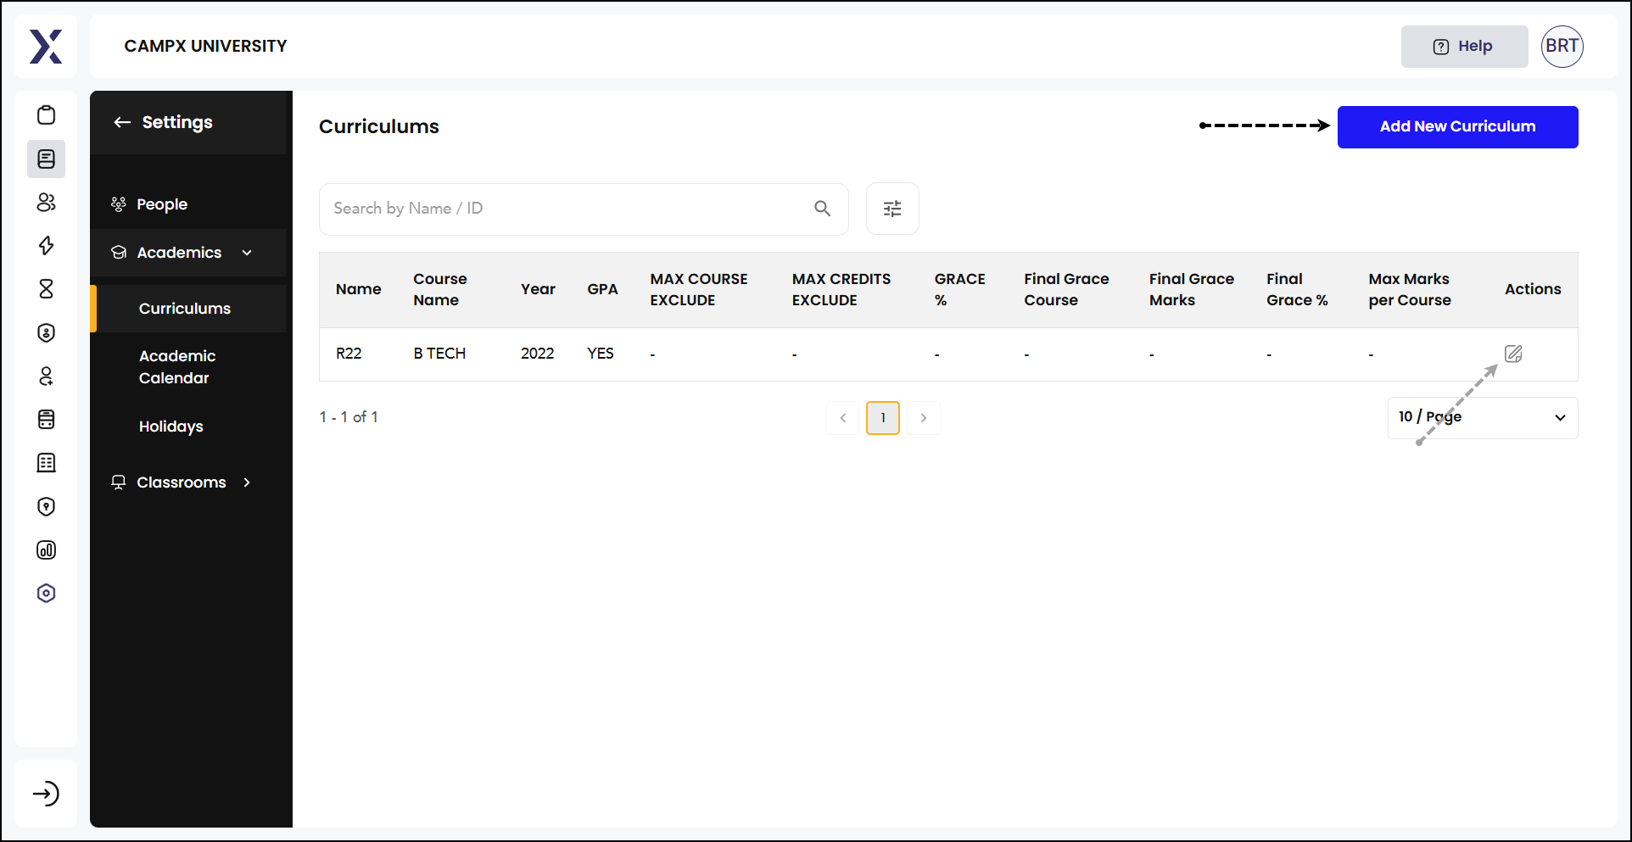Select page 1 in pagination
Screen dimensions: 1632x842
tap(883, 418)
